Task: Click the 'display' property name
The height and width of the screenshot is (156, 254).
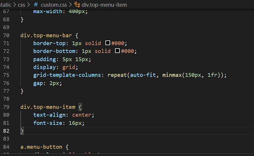Action: 45,67
